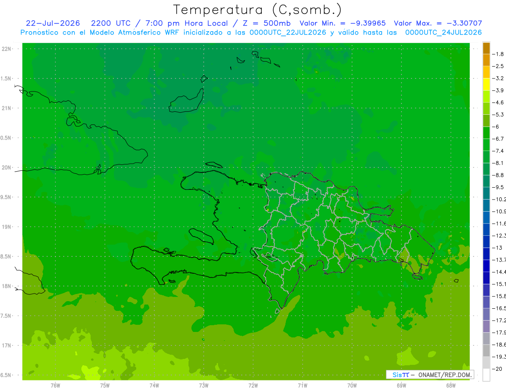
Task: Click the "70W" longitude axis label
Action: pos(352,386)
